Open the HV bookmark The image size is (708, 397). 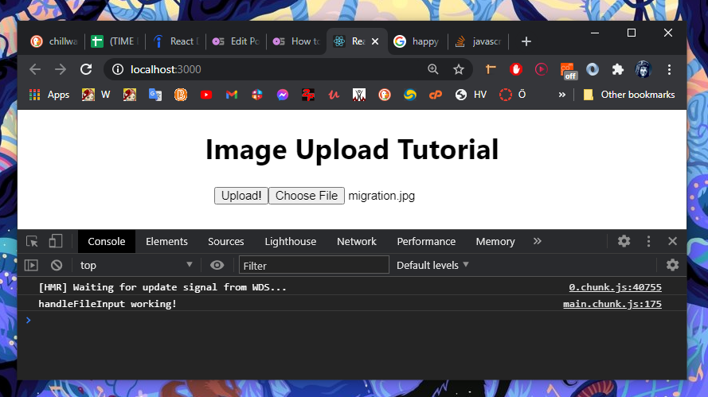(471, 95)
